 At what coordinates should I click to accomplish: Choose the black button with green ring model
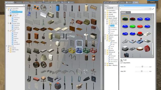tap(125, 19)
